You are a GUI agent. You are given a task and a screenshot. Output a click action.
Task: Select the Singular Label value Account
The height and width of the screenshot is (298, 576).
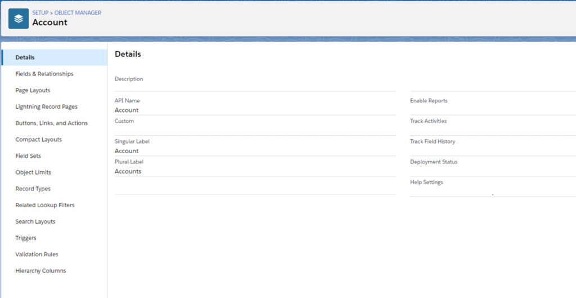coord(127,151)
